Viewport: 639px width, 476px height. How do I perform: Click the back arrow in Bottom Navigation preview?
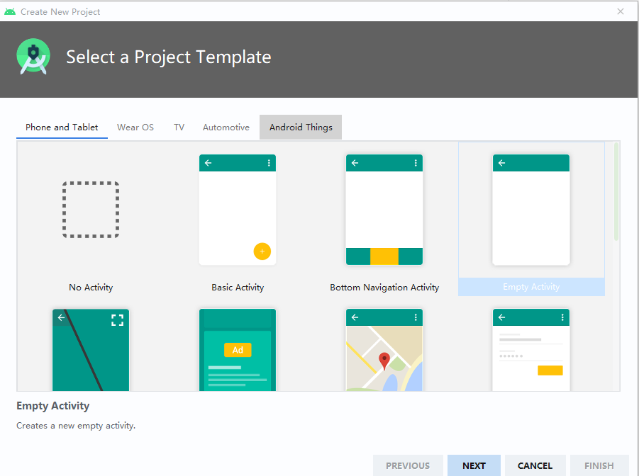[x=355, y=163]
